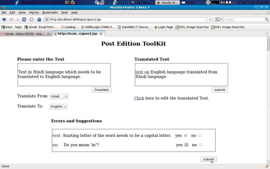Image resolution: width=270 pixels, height=169 pixels.
Task: Switch to the Gmail Inbox tab
Action: coord(24,34)
